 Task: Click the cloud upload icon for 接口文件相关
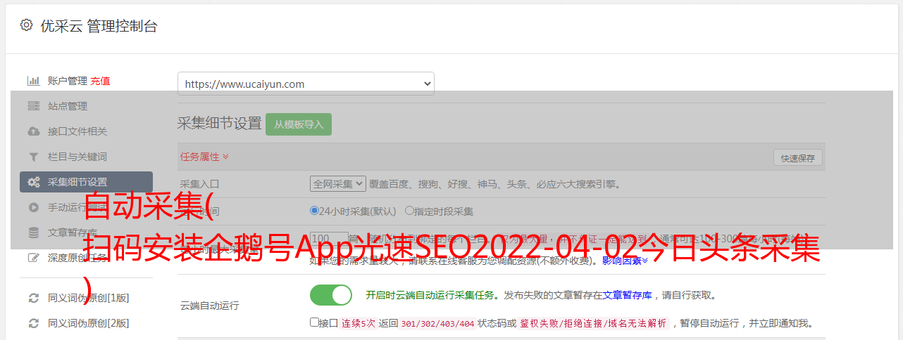tap(33, 131)
